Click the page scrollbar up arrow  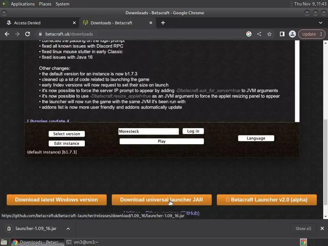pos(325,43)
